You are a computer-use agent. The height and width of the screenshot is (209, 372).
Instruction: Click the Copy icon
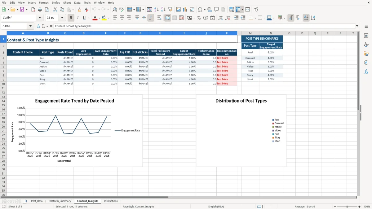(x=62, y=10)
